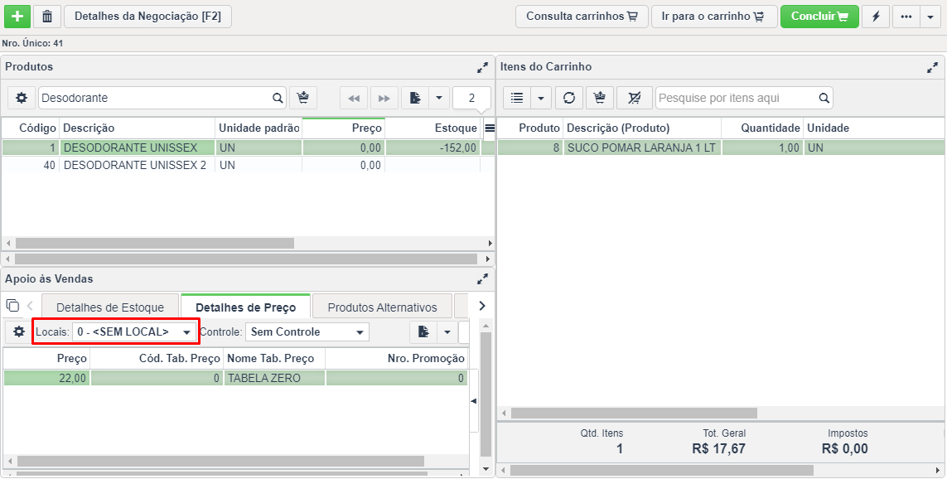
Task: Switch to Produtos Alternativos tab
Action: tap(382, 307)
